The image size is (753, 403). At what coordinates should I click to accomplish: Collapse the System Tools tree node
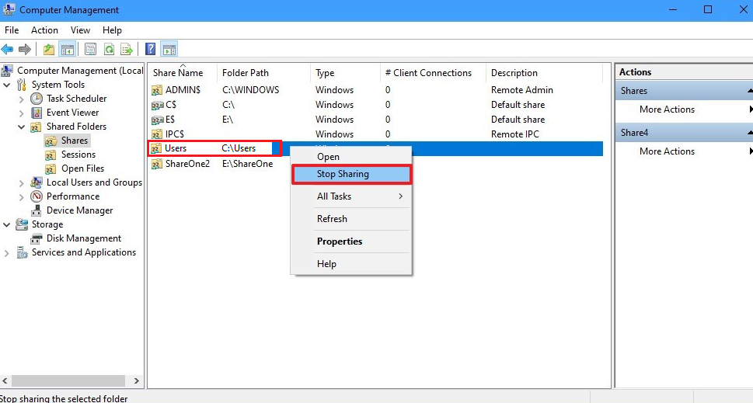(7, 85)
